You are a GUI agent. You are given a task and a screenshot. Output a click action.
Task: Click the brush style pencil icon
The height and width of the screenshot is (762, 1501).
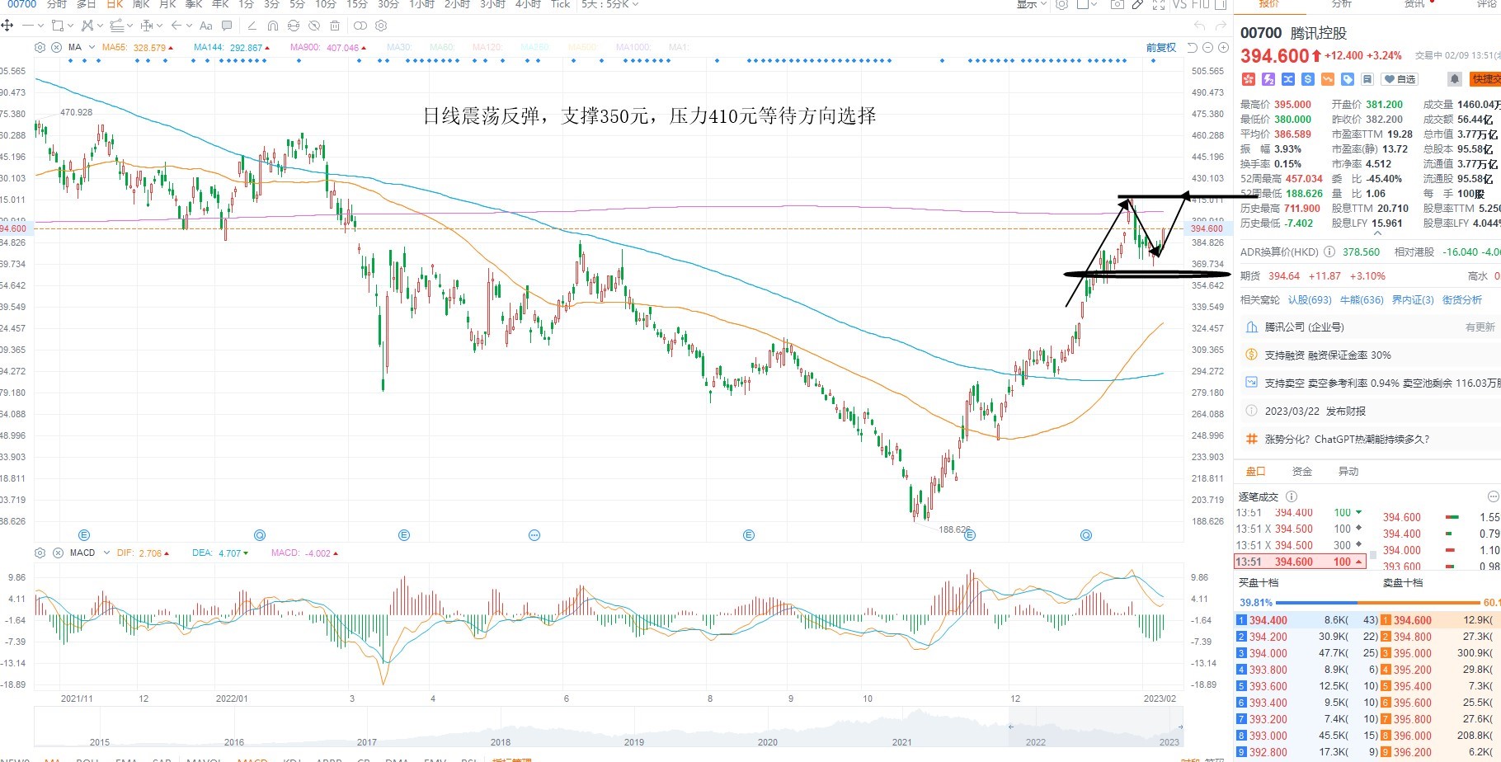(x=252, y=26)
